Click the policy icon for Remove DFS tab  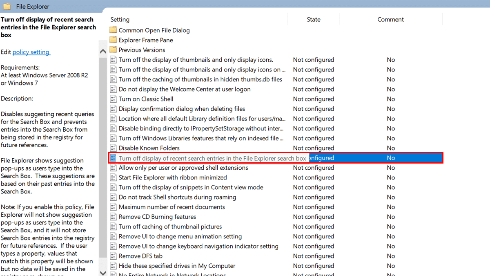click(113, 256)
